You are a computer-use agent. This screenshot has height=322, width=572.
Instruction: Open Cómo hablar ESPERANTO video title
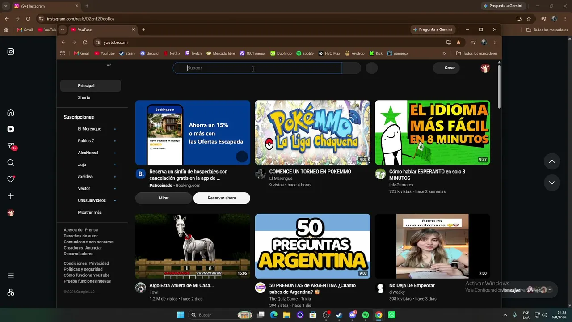[427, 175]
